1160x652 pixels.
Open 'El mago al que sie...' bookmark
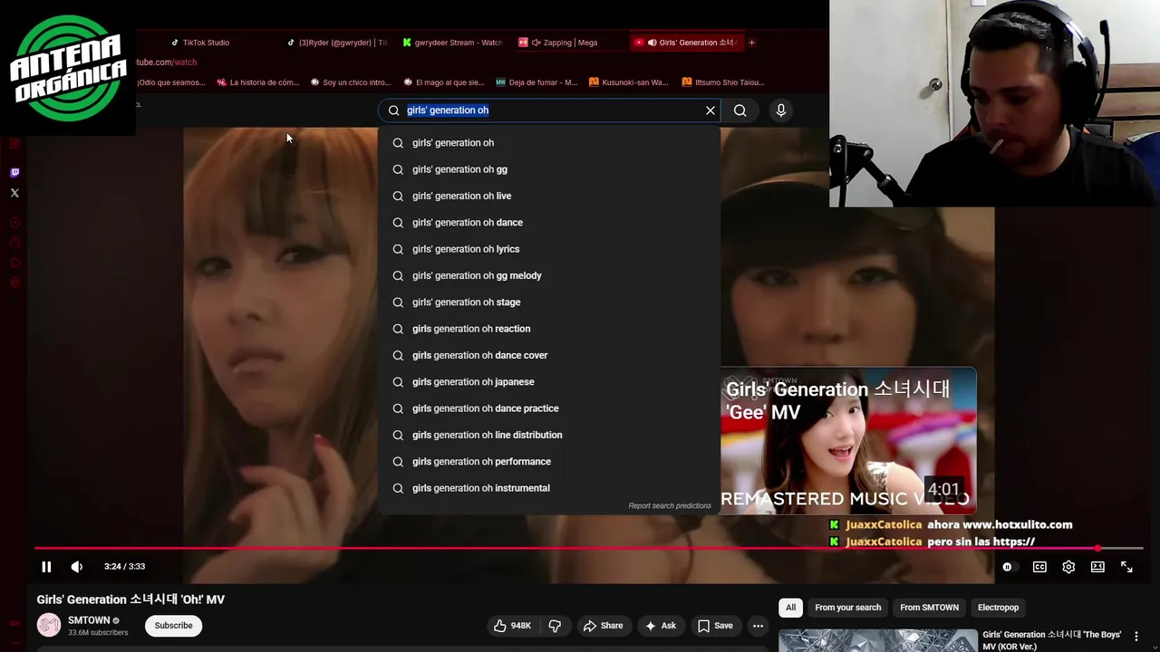click(443, 82)
